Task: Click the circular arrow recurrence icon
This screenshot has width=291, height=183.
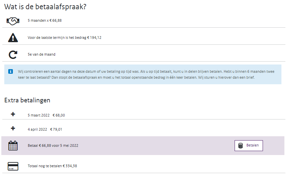Action: click(x=13, y=55)
